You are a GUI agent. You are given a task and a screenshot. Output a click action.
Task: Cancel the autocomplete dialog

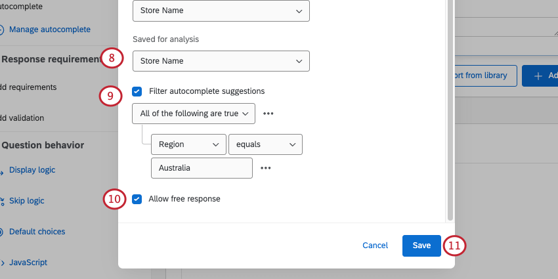point(375,246)
